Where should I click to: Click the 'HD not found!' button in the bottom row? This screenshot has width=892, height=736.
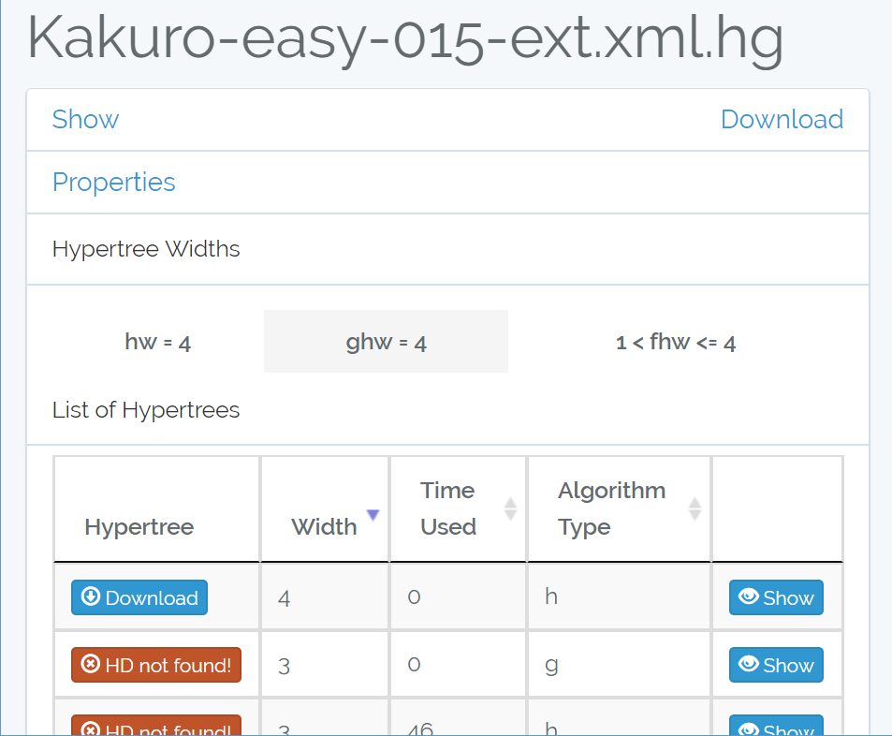(155, 728)
